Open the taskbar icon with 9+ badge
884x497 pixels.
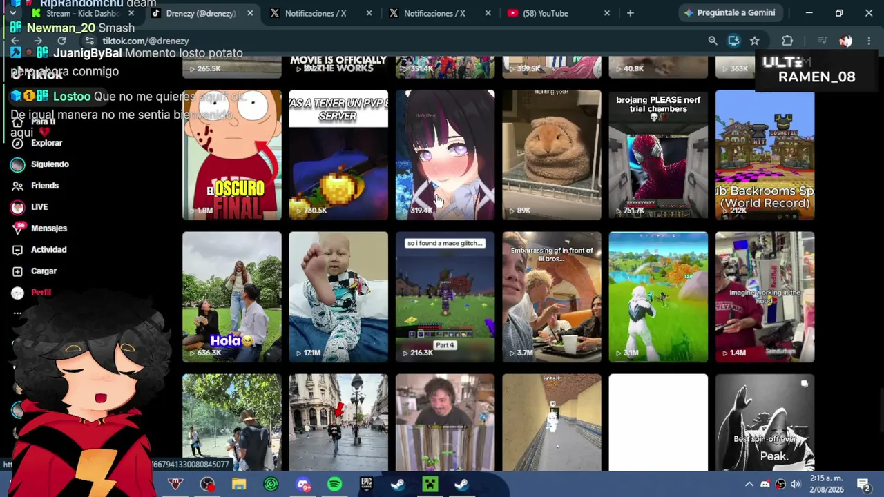(x=302, y=485)
